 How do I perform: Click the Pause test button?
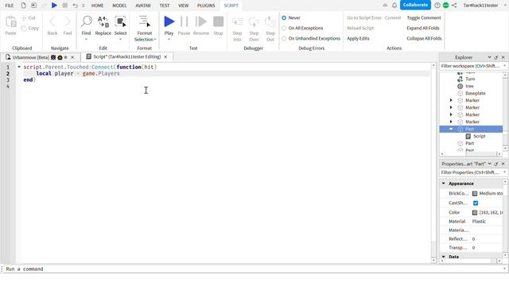pyautogui.click(x=184, y=21)
